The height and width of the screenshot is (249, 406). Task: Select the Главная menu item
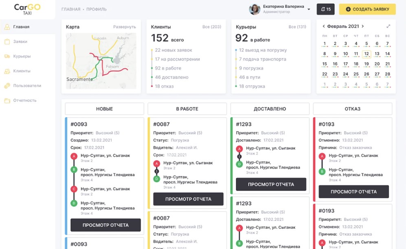[x=27, y=26]
